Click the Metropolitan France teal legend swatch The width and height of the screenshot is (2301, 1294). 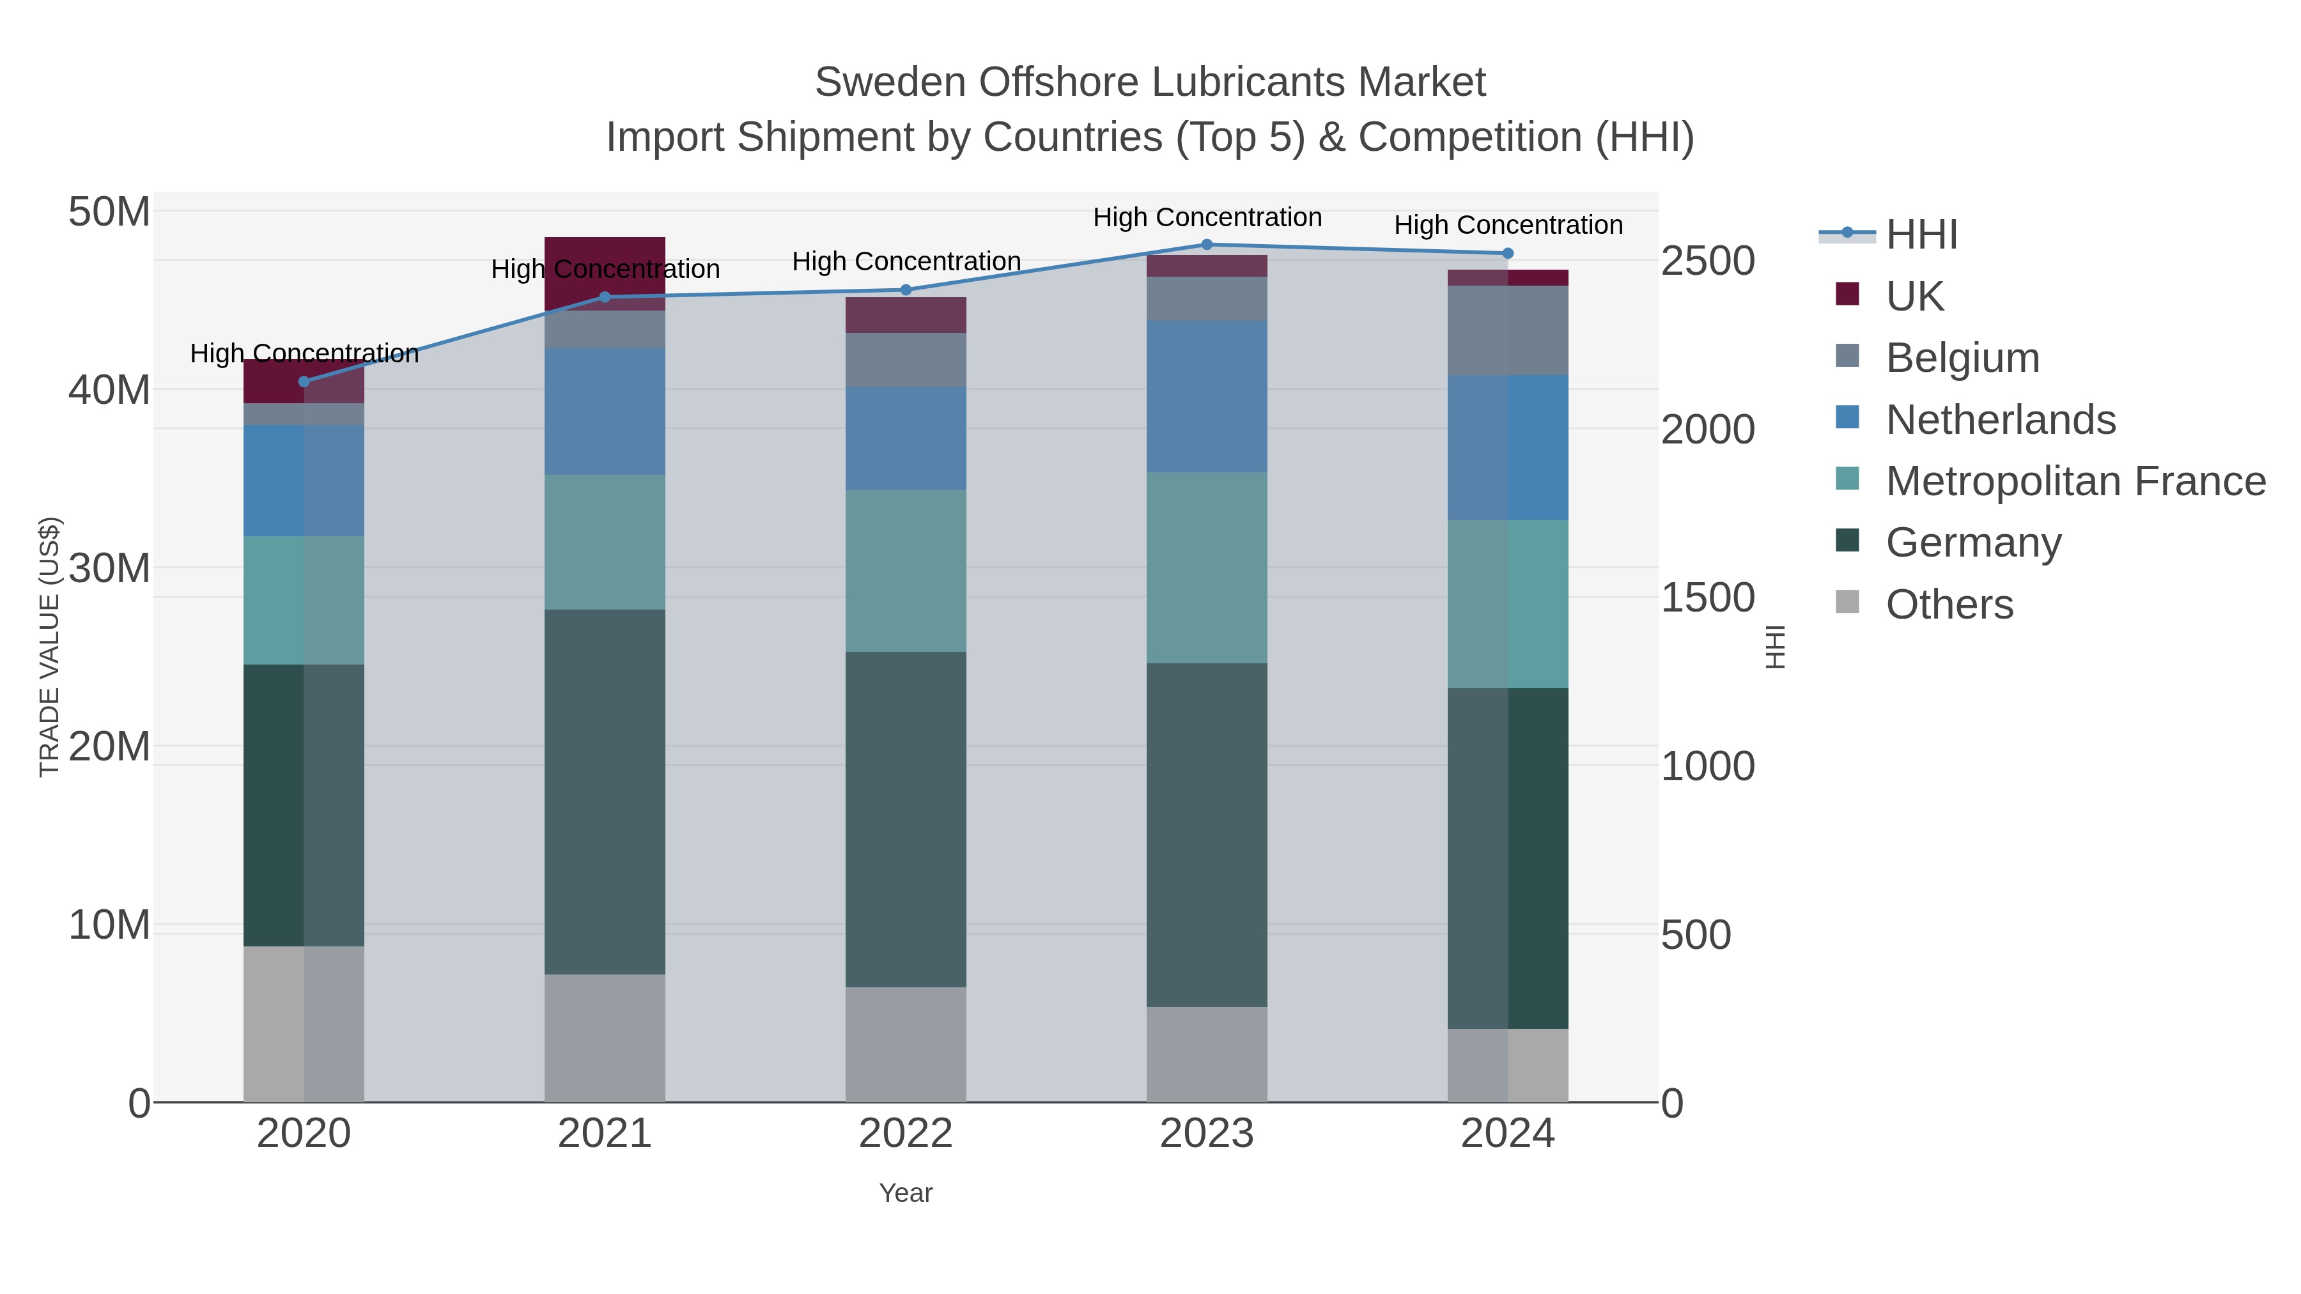coord(1847,479)
